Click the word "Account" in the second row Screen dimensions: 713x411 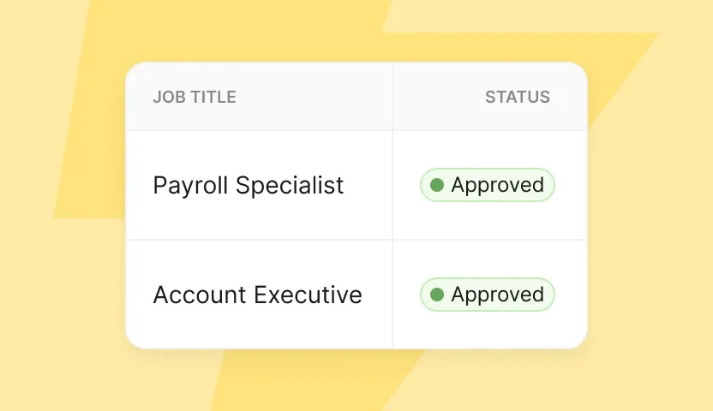pyautogui.click(x=201, y=295)
